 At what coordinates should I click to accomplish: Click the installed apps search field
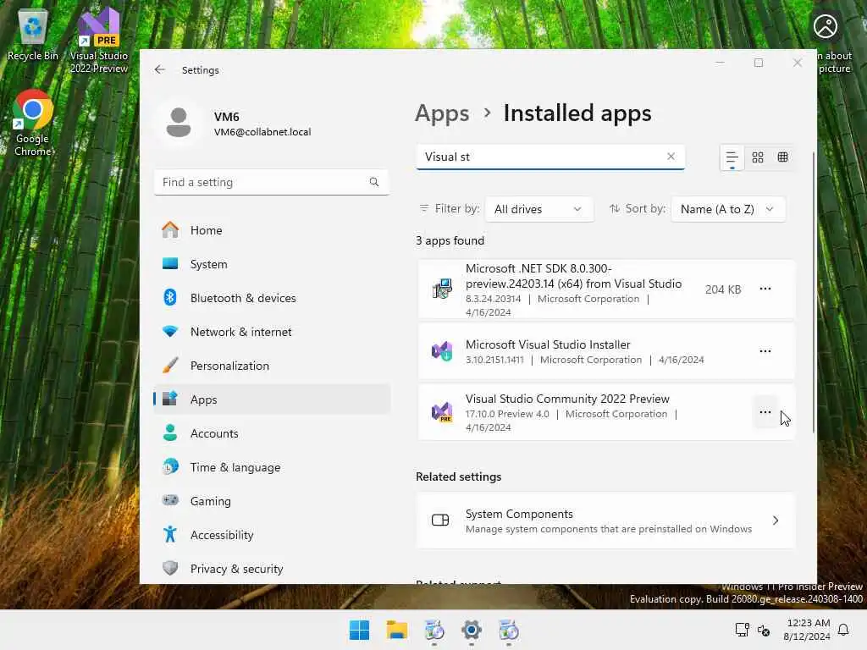coord(550,157)
